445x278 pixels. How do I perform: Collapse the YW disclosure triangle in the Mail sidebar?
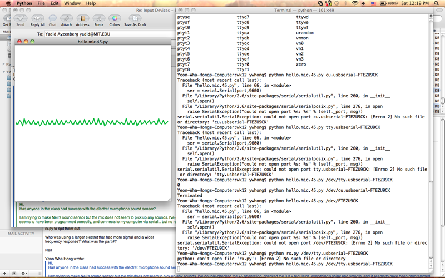[4, 72]
